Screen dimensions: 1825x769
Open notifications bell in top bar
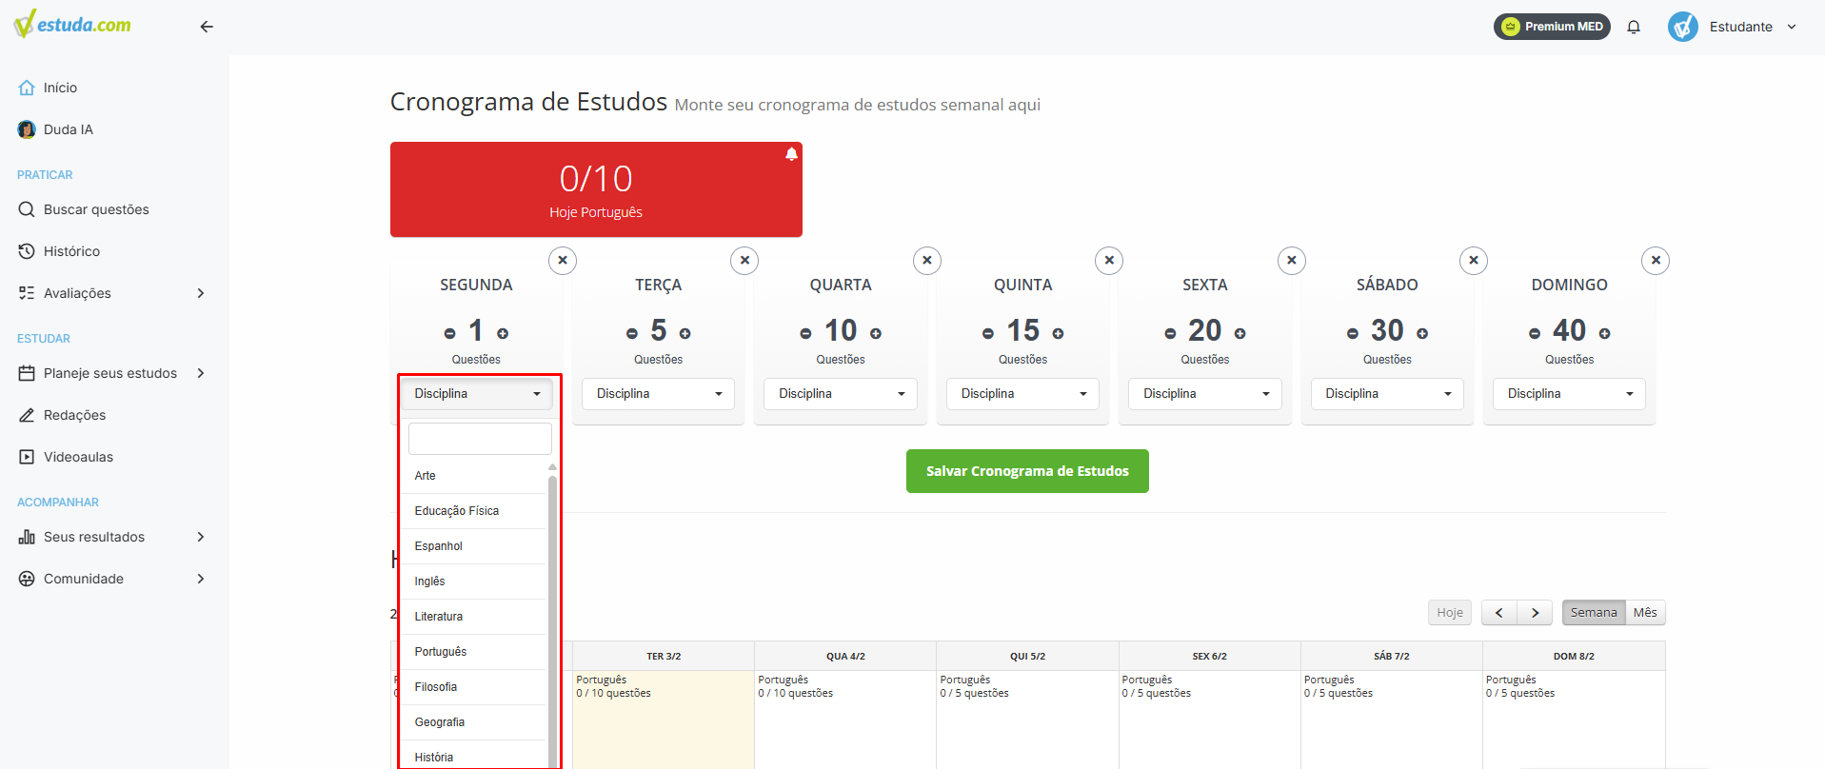coord(1634,27)
